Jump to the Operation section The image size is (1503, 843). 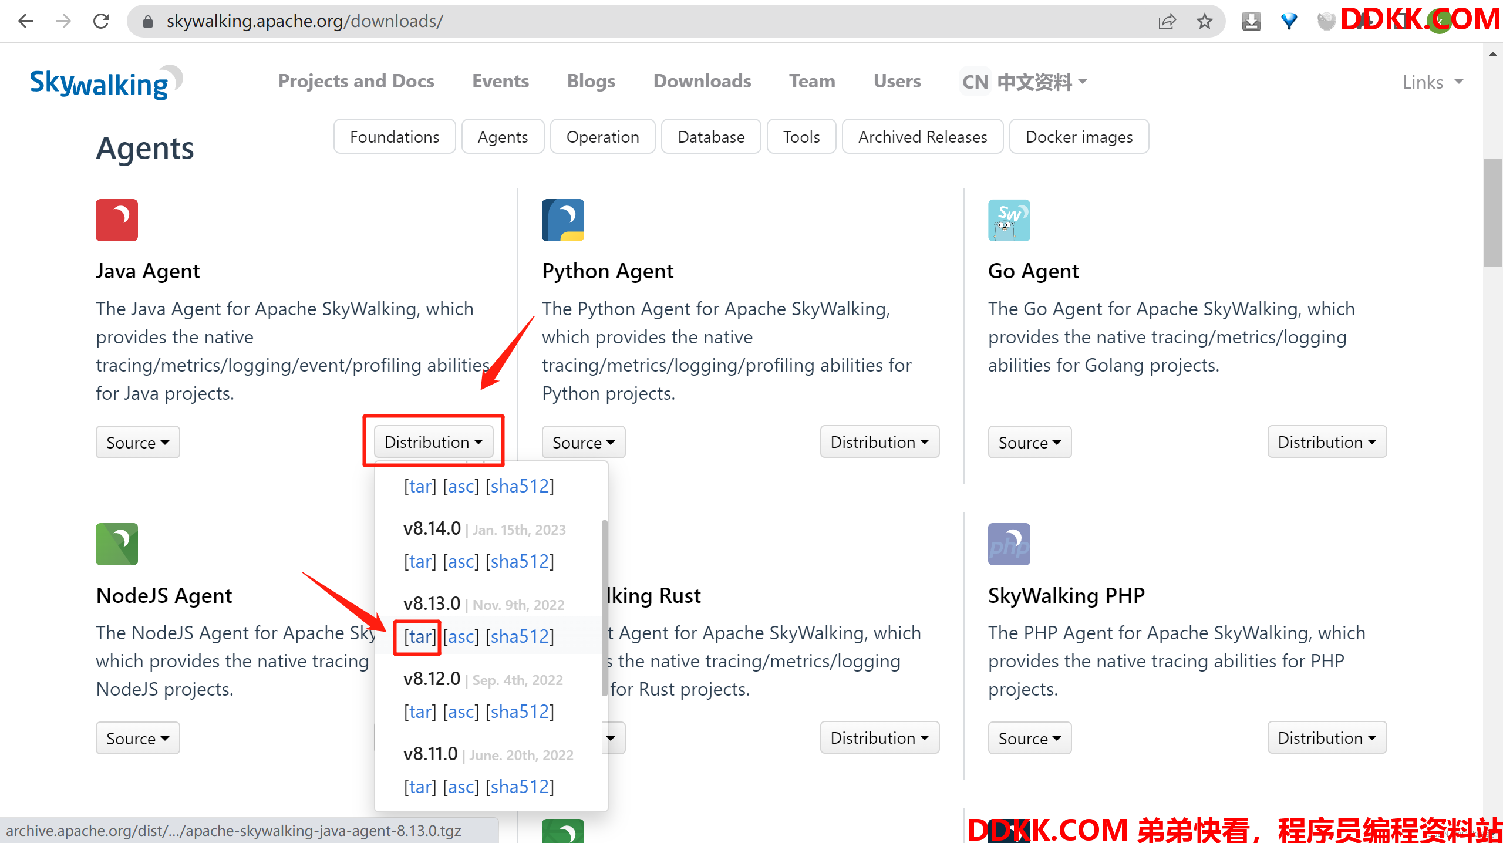tap(602, 137)
